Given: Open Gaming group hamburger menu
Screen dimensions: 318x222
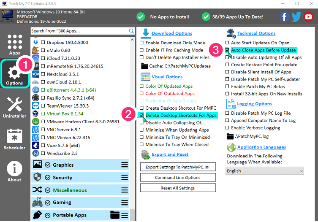Looking at the screenshot, I should (125, 203).
